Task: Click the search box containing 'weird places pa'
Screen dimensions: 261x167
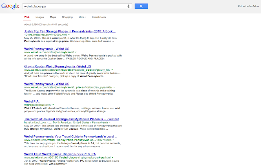Action: [x=77, y=6]
